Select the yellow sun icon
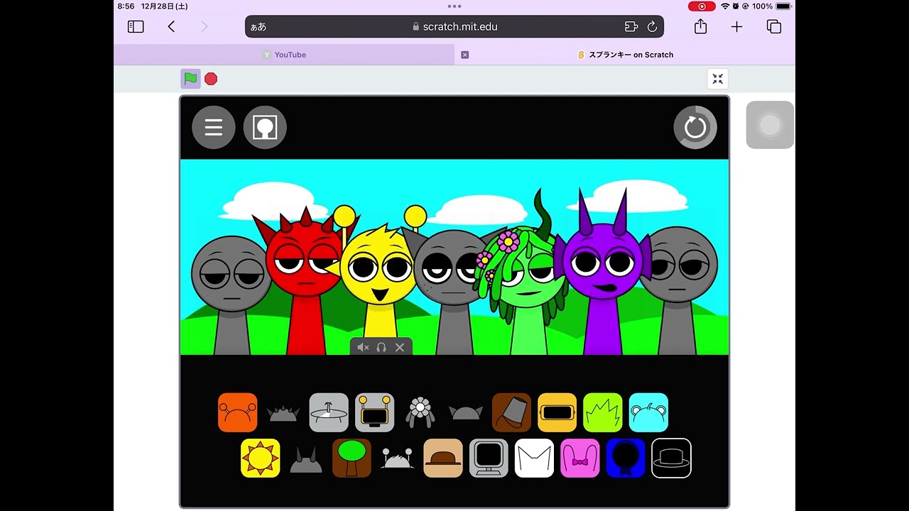 (x=261, y=458)
